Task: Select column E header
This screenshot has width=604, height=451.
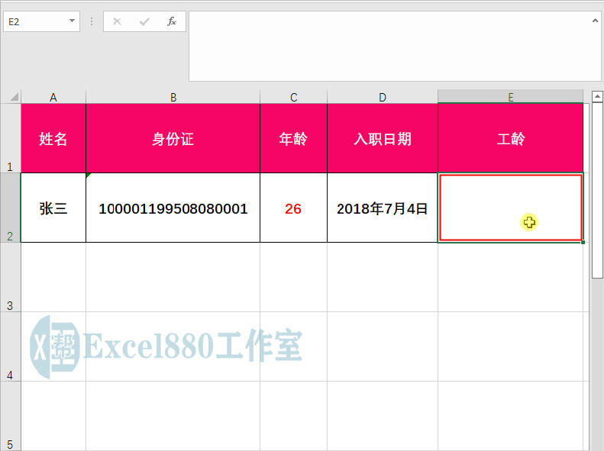Action: click(510, 97)
